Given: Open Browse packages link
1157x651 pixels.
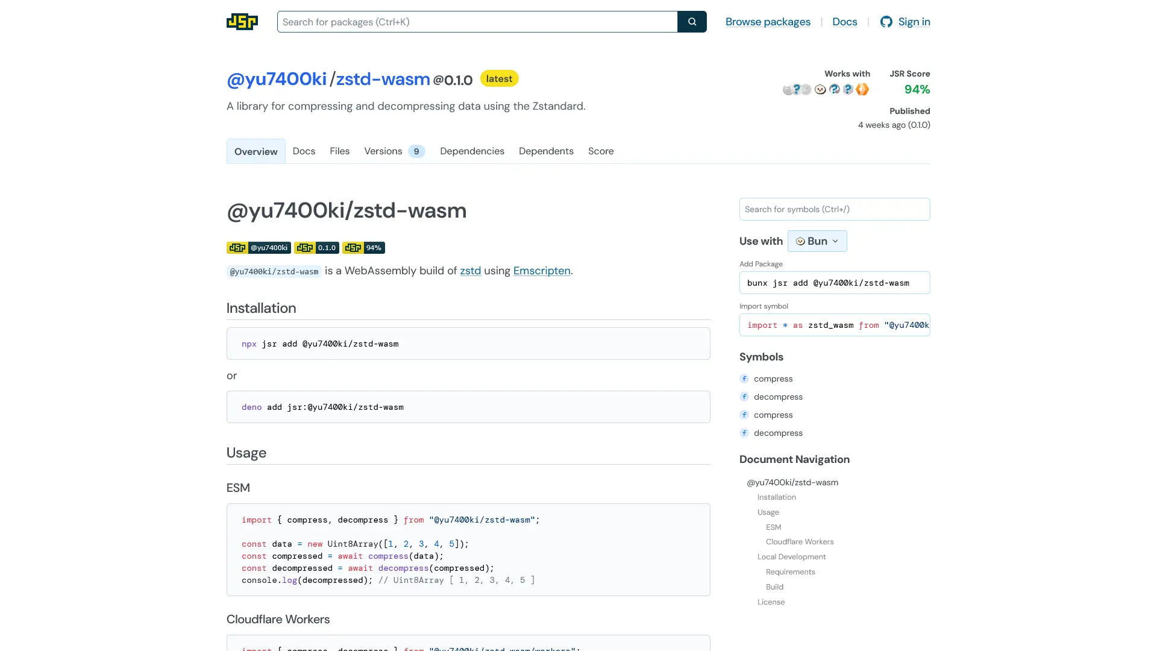Looking at the screenshot, I should pos(767,22).
